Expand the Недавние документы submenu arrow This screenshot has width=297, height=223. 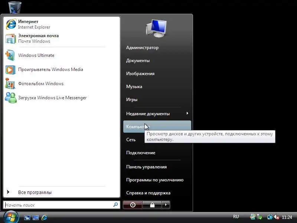[x=187, y=113]
